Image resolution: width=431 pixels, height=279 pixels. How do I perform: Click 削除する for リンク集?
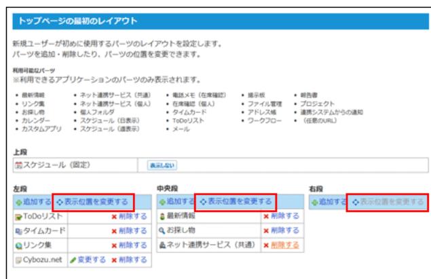[133, 245]
